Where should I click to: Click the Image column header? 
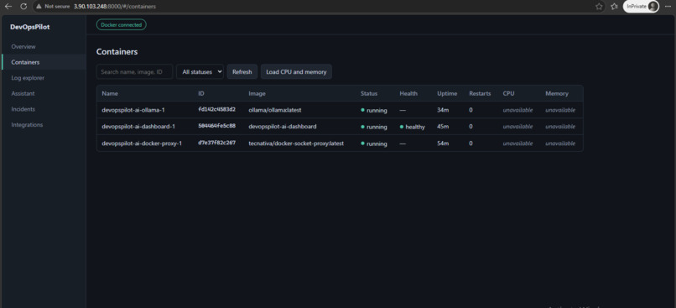257,93
